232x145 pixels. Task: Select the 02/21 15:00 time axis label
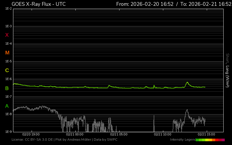206,135
